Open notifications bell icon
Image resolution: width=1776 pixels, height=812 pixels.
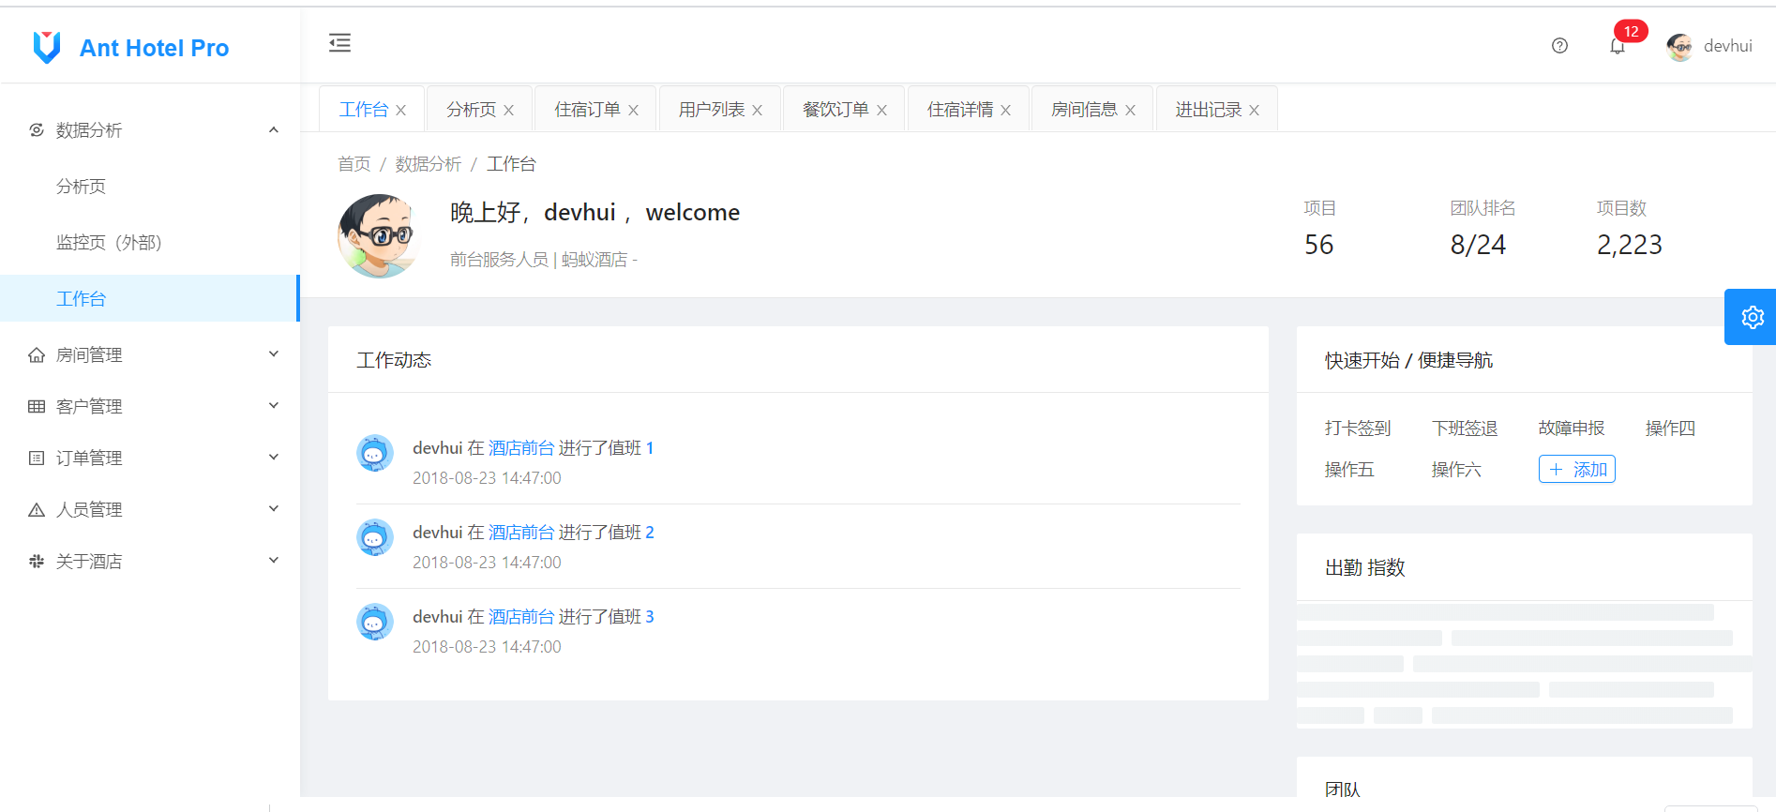(1618, 46)
